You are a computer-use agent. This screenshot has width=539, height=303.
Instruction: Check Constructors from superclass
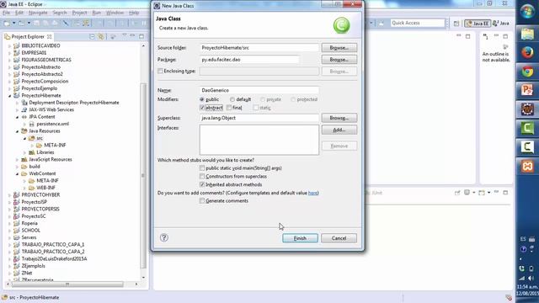tap(202, 176)
